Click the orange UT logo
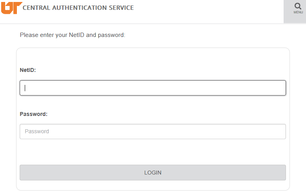Screen dimensions: 306x193 11,7
